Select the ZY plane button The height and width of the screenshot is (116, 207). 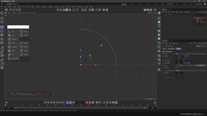pos(190,65)
